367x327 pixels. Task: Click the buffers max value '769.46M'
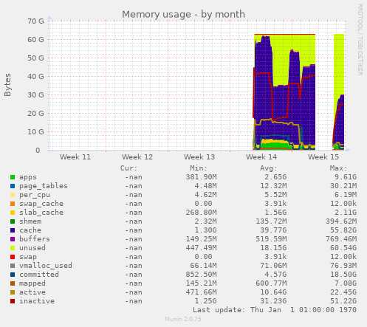click(x=341, y=239)
